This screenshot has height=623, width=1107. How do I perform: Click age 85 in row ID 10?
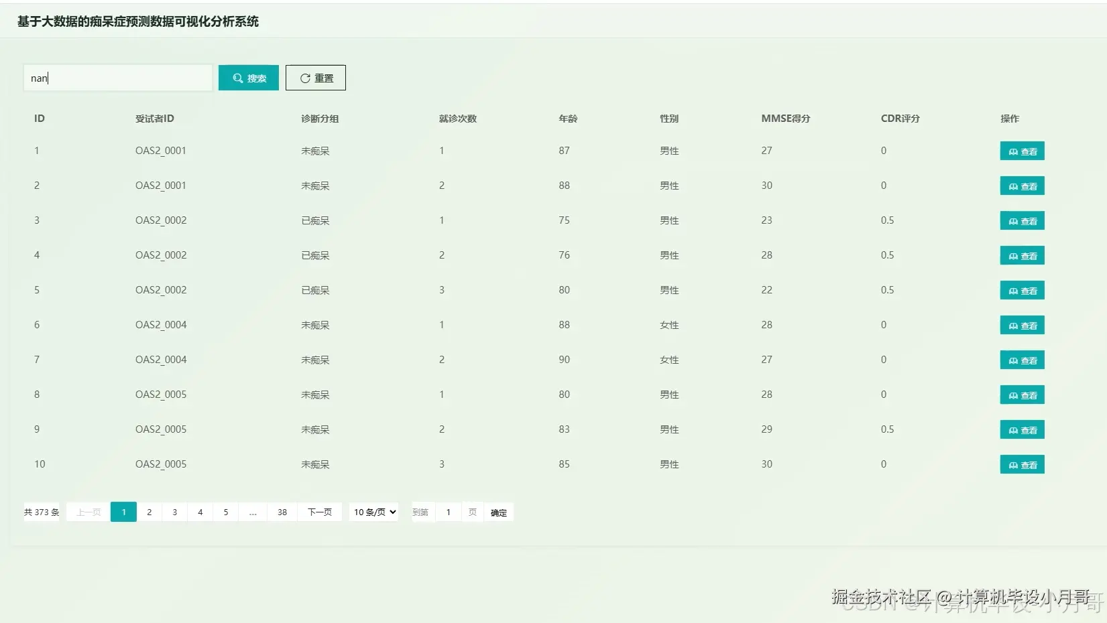pyautogui.click(x=565, y=464)
